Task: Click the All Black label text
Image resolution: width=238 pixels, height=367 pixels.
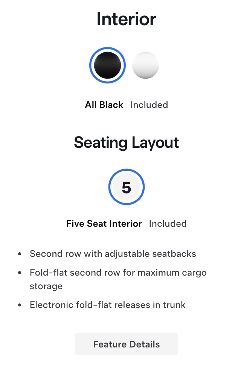Action: coord(104,105)
